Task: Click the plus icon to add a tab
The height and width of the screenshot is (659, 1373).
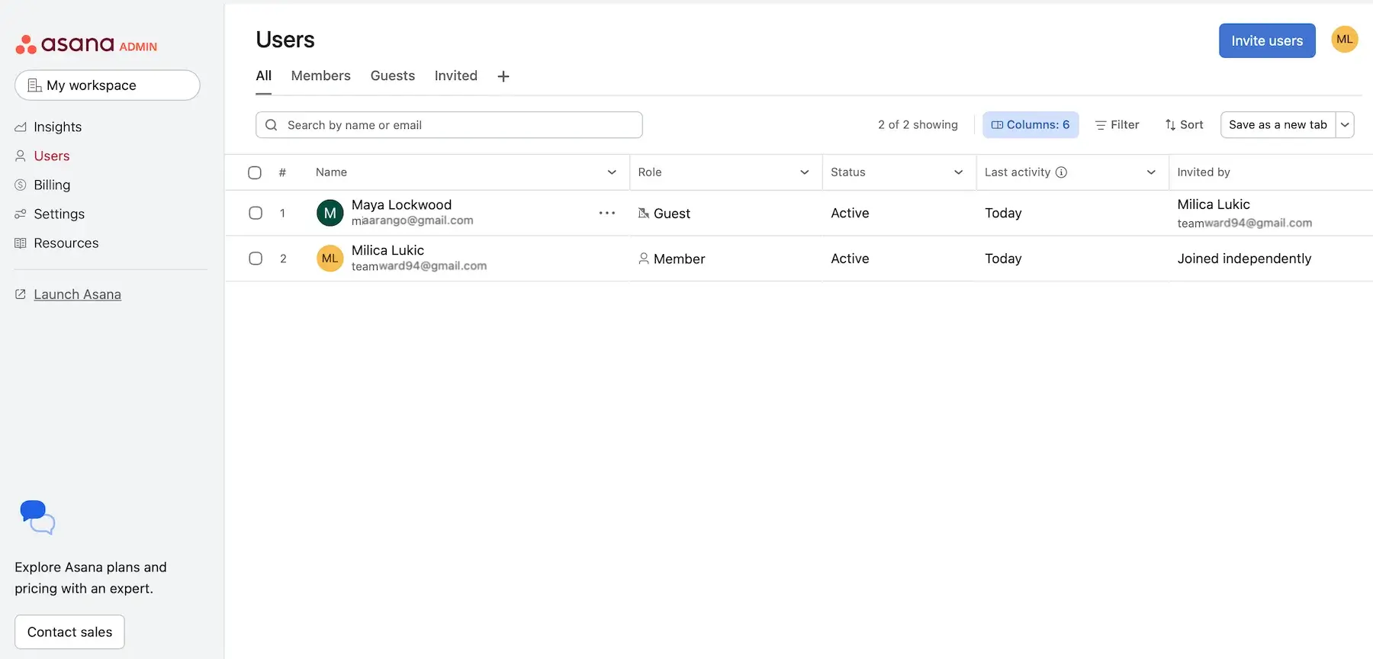Action: [x=503, y=76]
